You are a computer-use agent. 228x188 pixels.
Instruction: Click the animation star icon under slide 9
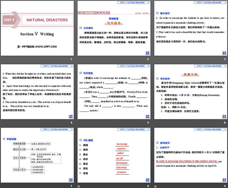155,186
